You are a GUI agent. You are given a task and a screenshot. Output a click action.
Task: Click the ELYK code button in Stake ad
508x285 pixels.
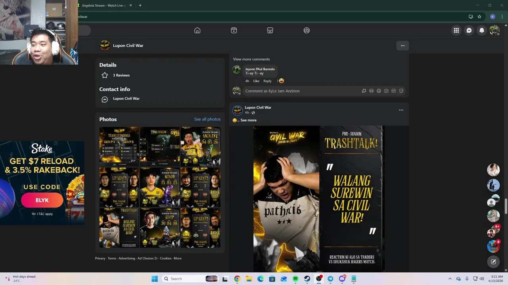[42, 200]
